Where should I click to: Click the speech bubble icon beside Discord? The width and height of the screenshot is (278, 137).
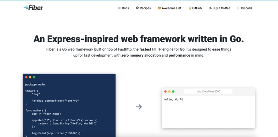pos(239,8)
